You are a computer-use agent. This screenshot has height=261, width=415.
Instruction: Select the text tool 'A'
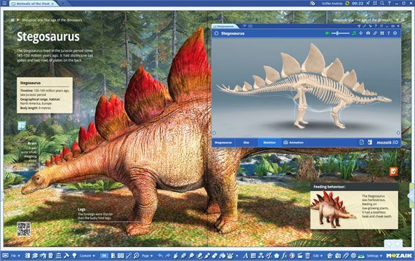click(246, 255)
